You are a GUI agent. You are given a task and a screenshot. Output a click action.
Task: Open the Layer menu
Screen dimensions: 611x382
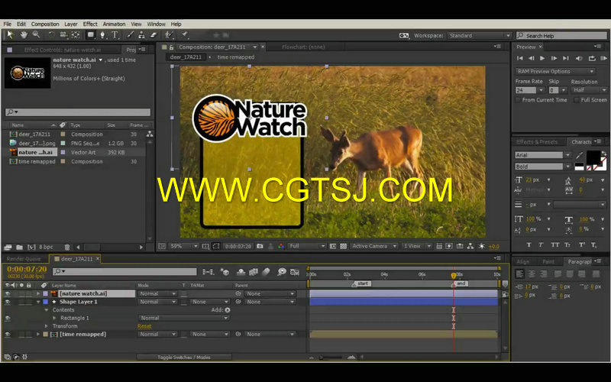click(x=71, y=24)
